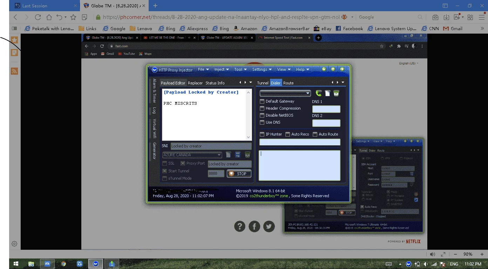Tick the Disable NetBIOS checkbox
488x269 pixels.
coord(262,115)
